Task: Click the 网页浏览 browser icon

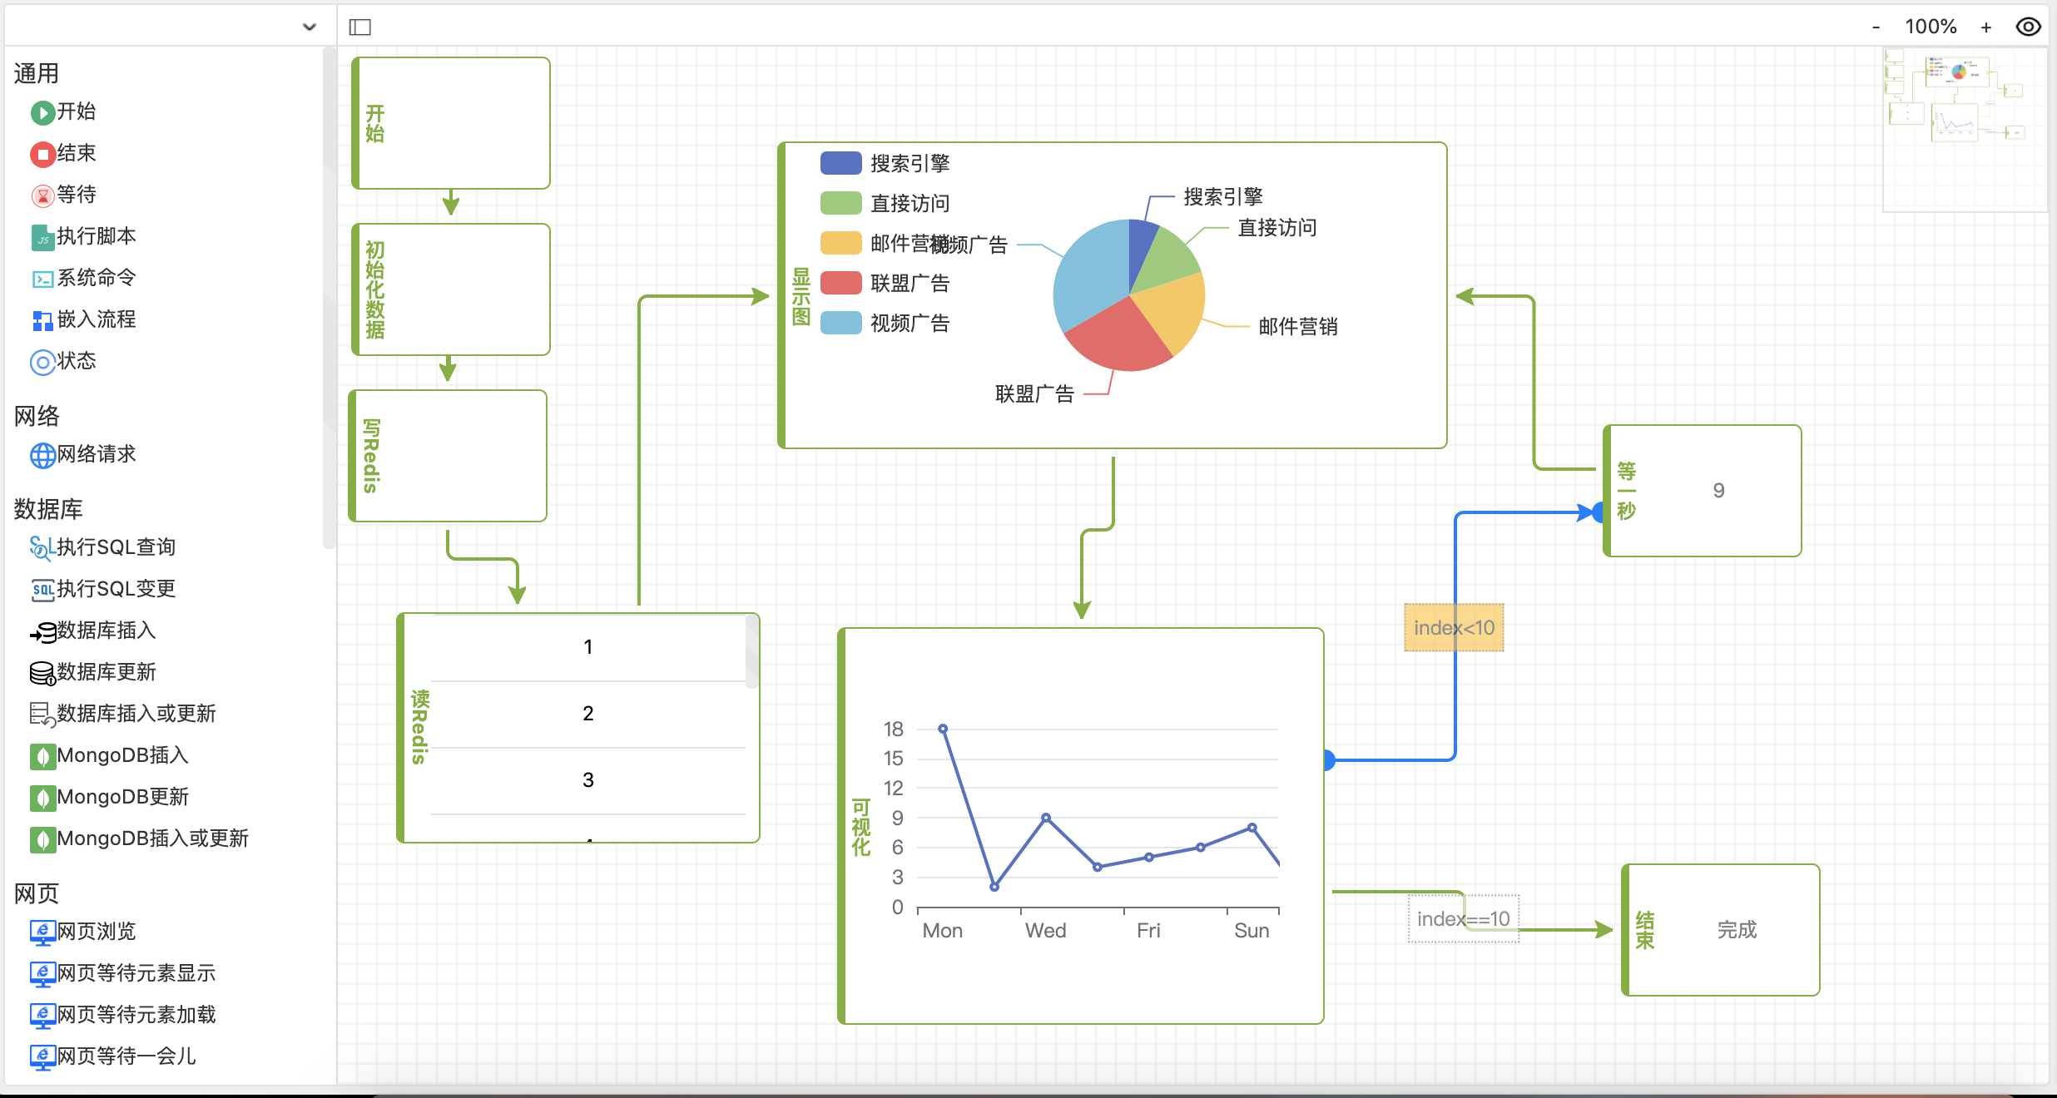Action: tap(42, 932)
